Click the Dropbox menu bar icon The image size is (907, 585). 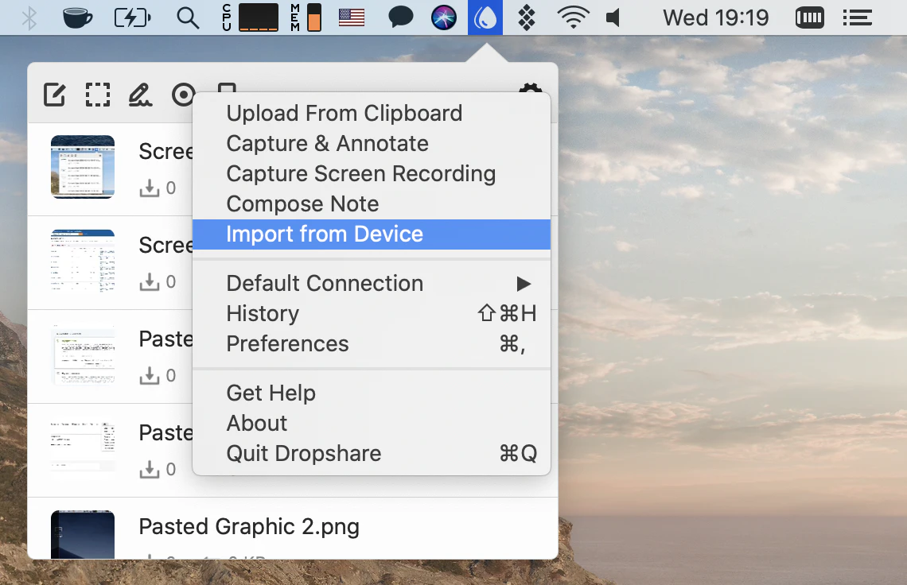[x=527, y=18]
